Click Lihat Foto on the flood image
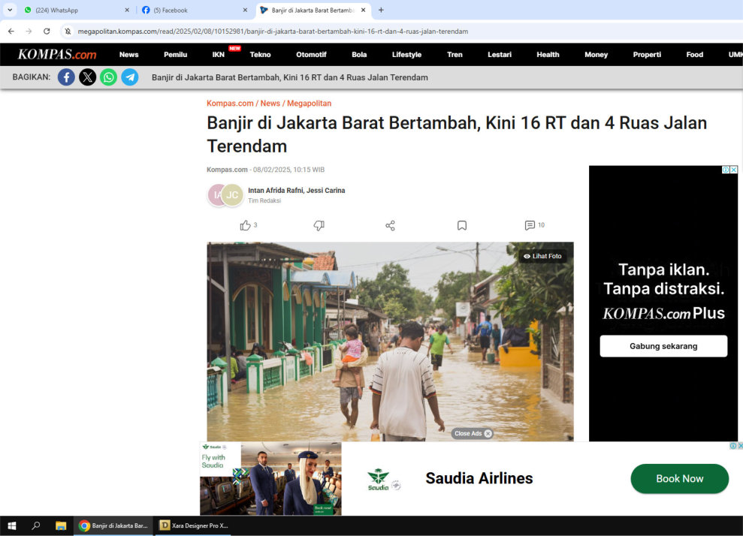This screenshot has height=536, width=743. click(542, 256)
